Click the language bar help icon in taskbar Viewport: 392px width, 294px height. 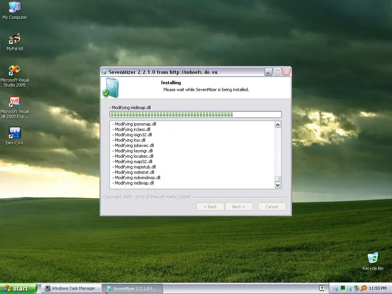point(322,288)
